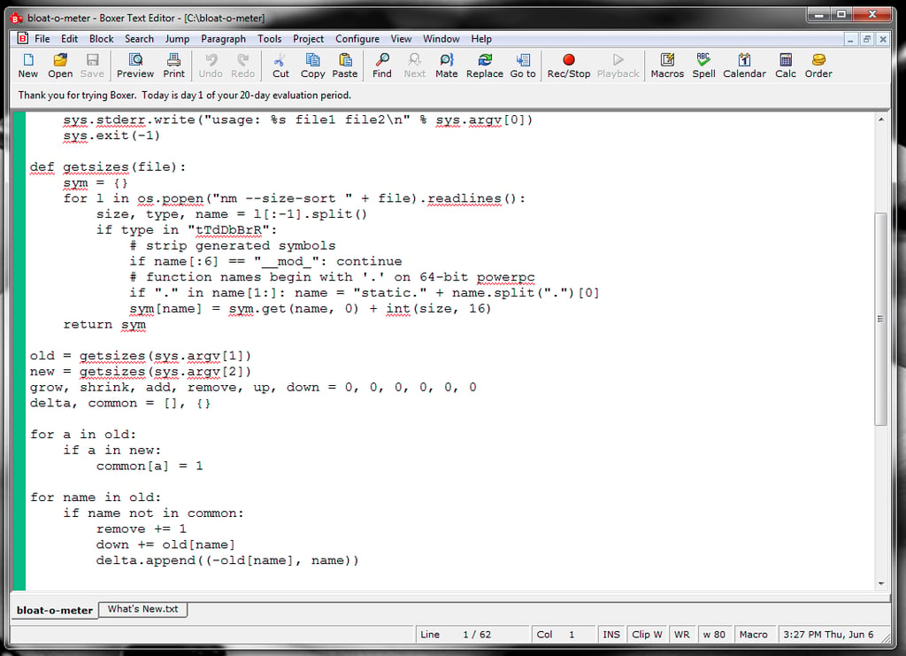Minimize the inner document window
Image resolution: width=906 pixels, height=656 pixels.
[850, 39]
